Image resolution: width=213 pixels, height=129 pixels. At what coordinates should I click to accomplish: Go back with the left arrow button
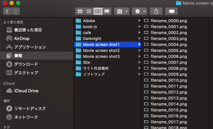pos(7,11)
